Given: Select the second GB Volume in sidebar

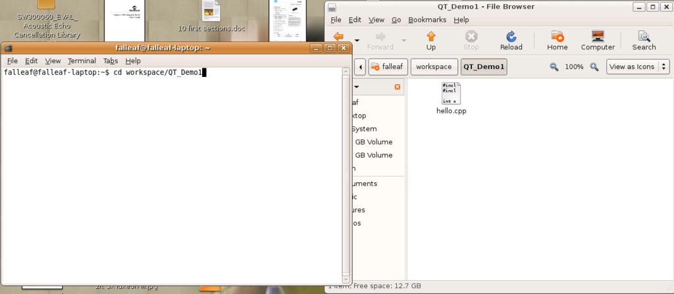Looking at the screenshot, I should [374, 155].
